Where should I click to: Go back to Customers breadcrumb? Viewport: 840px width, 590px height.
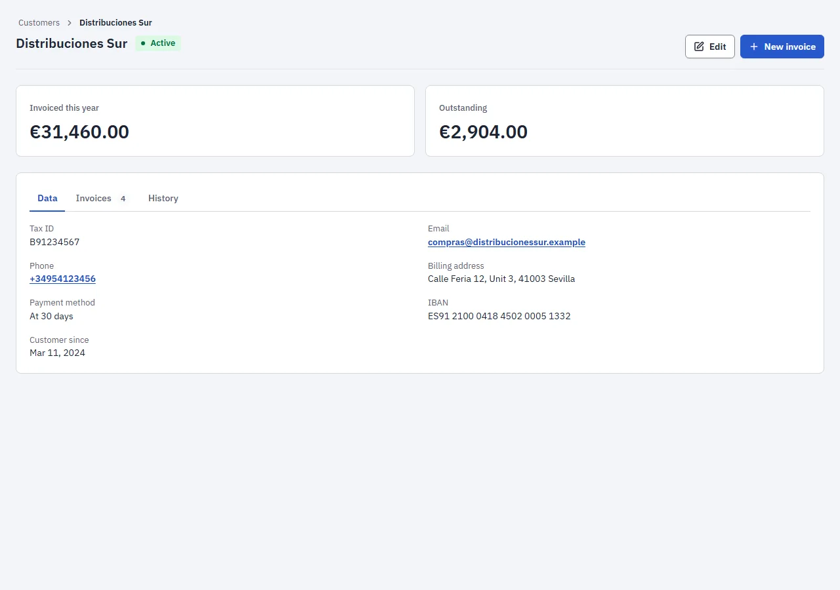coord(39,23)
